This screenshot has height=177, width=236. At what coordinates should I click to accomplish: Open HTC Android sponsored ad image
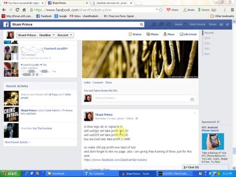coord(213,142)
